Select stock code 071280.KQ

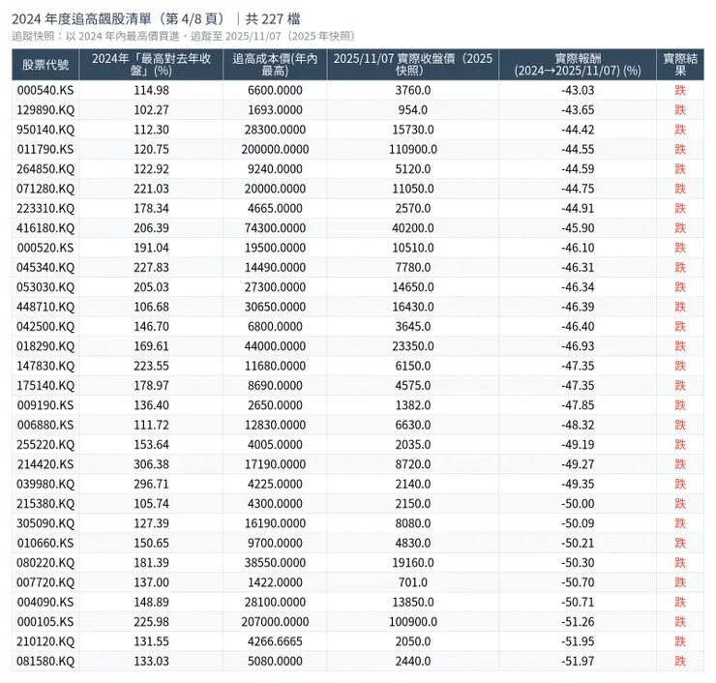click(x=45, y=189)
